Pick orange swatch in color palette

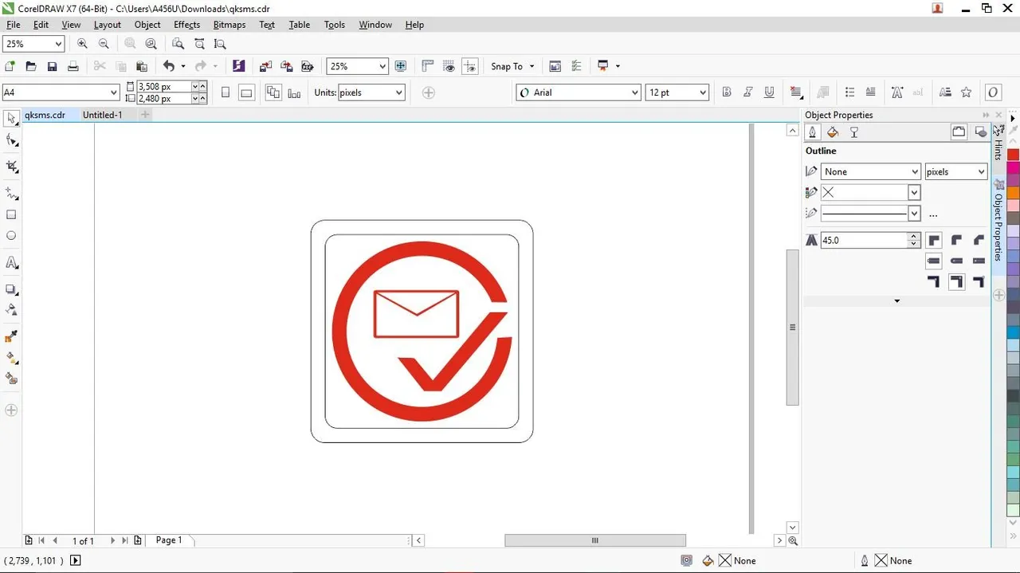pos(1013,192)
